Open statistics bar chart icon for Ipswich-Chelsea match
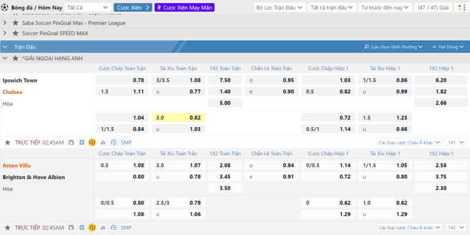This screenshot has height=235, width=470. point(102,143)
